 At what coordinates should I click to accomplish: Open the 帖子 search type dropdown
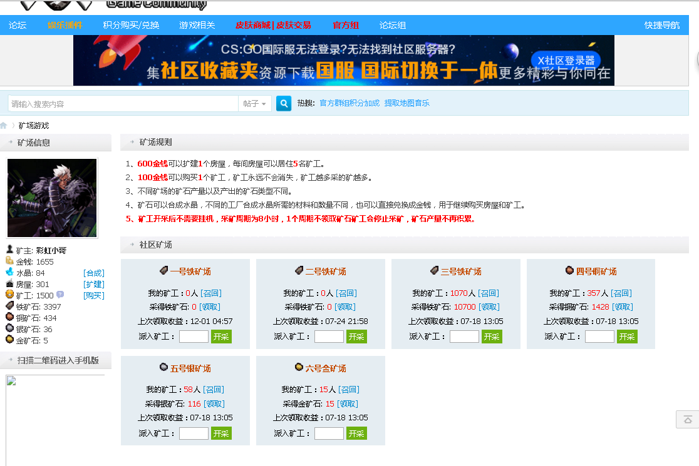pos(254,103)
